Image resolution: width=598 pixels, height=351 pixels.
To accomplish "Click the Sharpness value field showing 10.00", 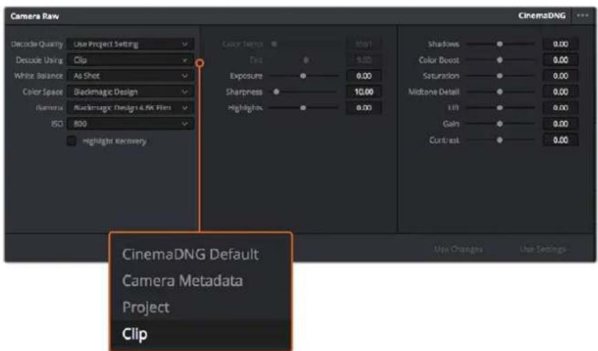I will coord(364,92).
